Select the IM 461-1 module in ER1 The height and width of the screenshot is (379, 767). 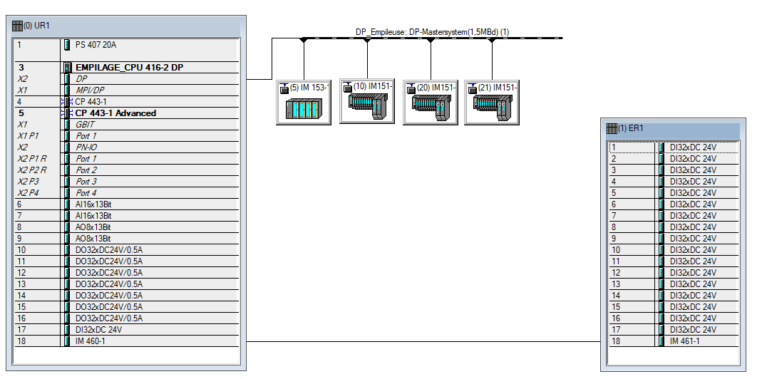pos(684,341)
